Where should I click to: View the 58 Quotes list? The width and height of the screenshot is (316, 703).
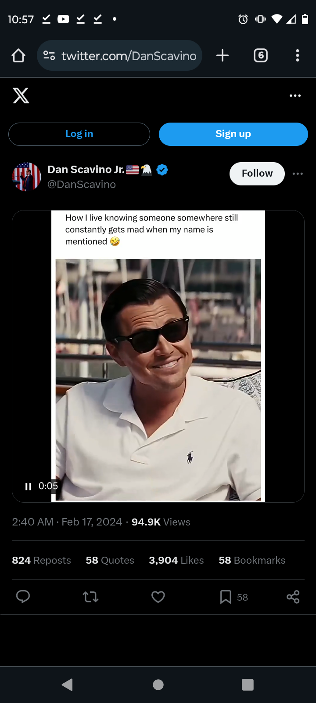point(110,560)
